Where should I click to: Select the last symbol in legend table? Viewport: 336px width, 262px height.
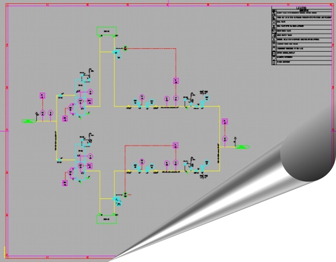[x=274, y=62]
